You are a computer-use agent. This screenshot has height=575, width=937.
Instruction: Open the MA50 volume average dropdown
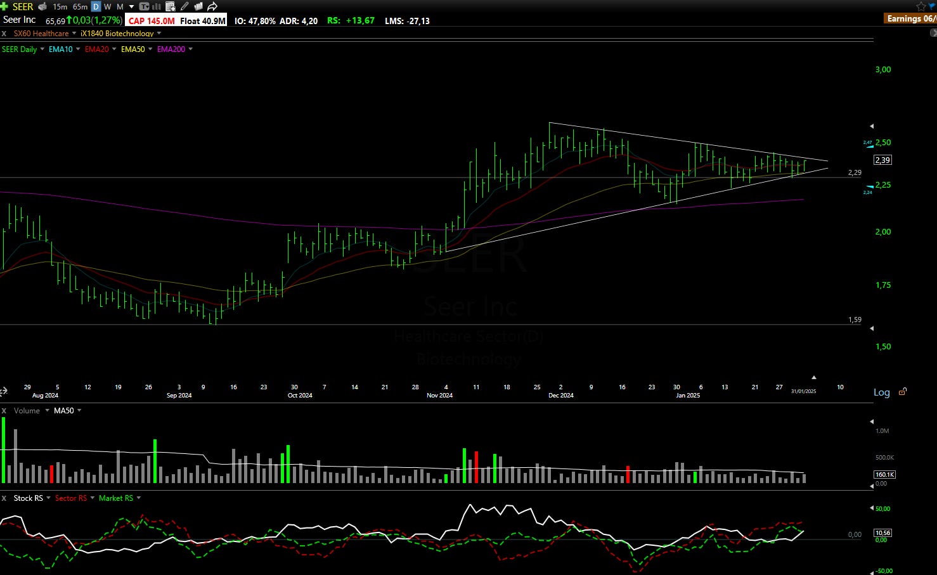click(x=79, y=411)
